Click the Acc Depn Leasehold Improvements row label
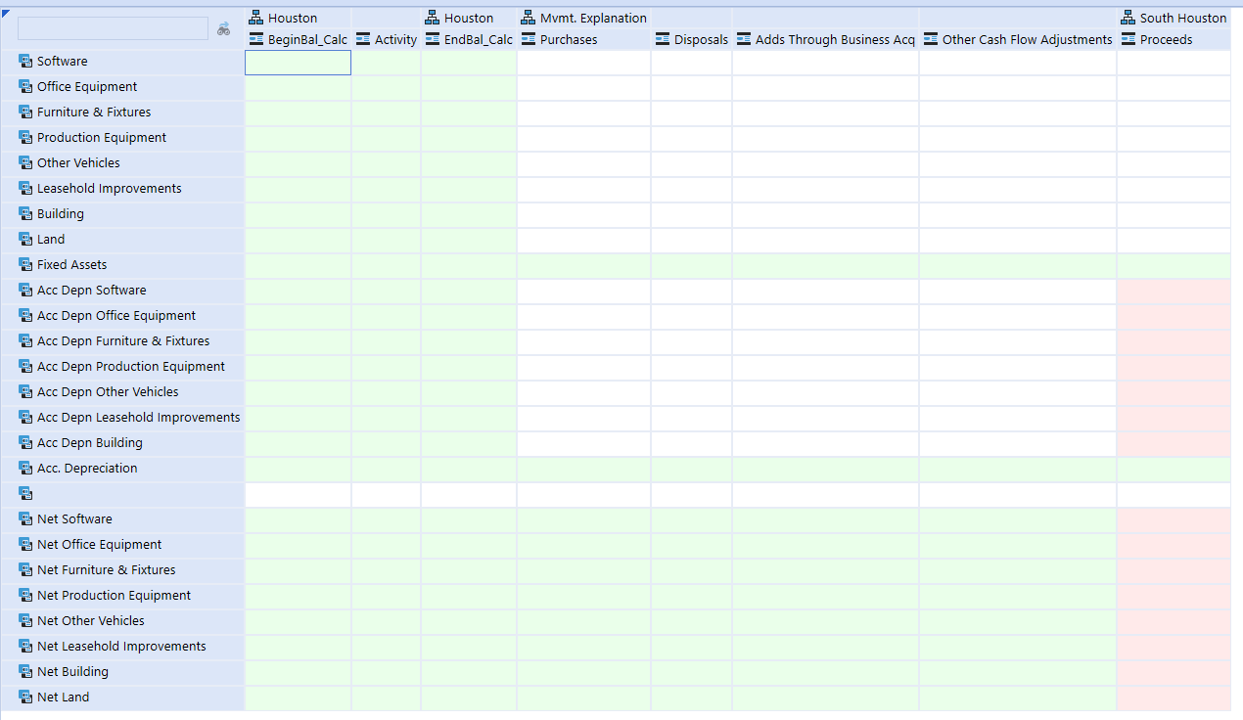 click(139, 418)
